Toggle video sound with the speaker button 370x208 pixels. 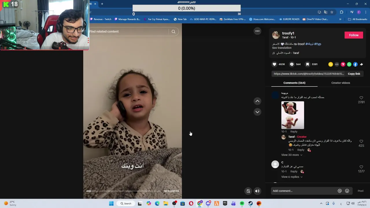click(x=257, y=191)
